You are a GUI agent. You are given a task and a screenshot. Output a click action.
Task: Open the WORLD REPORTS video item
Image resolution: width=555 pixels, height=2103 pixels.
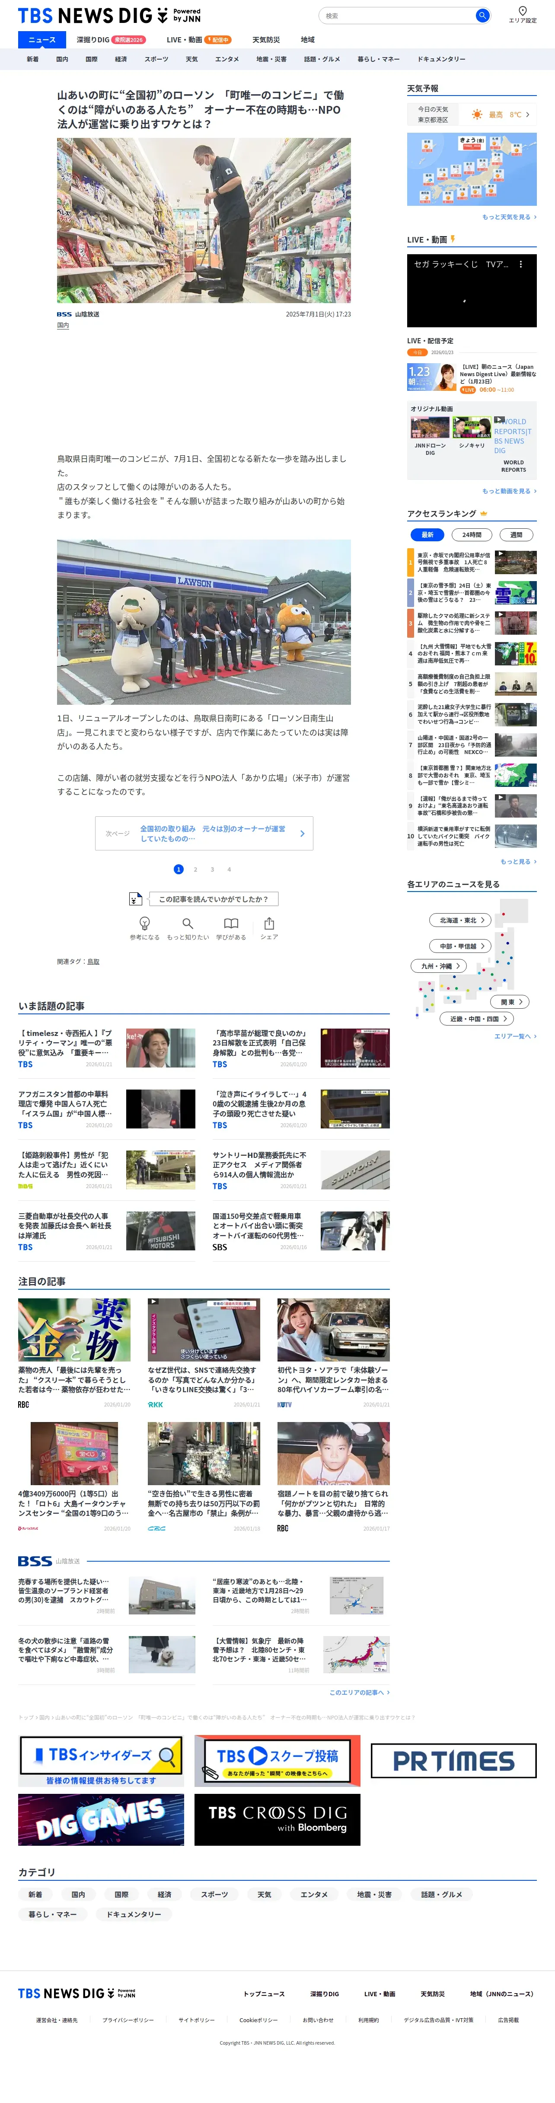click(514, 446)
